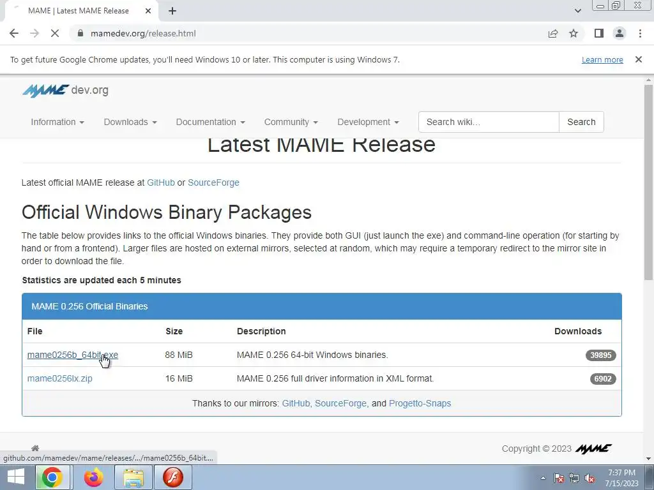Image resolution: width=654 pixels, height=490 pixels.
Task: Click the Action Center flag tray icon
Action: click(559, 479)
